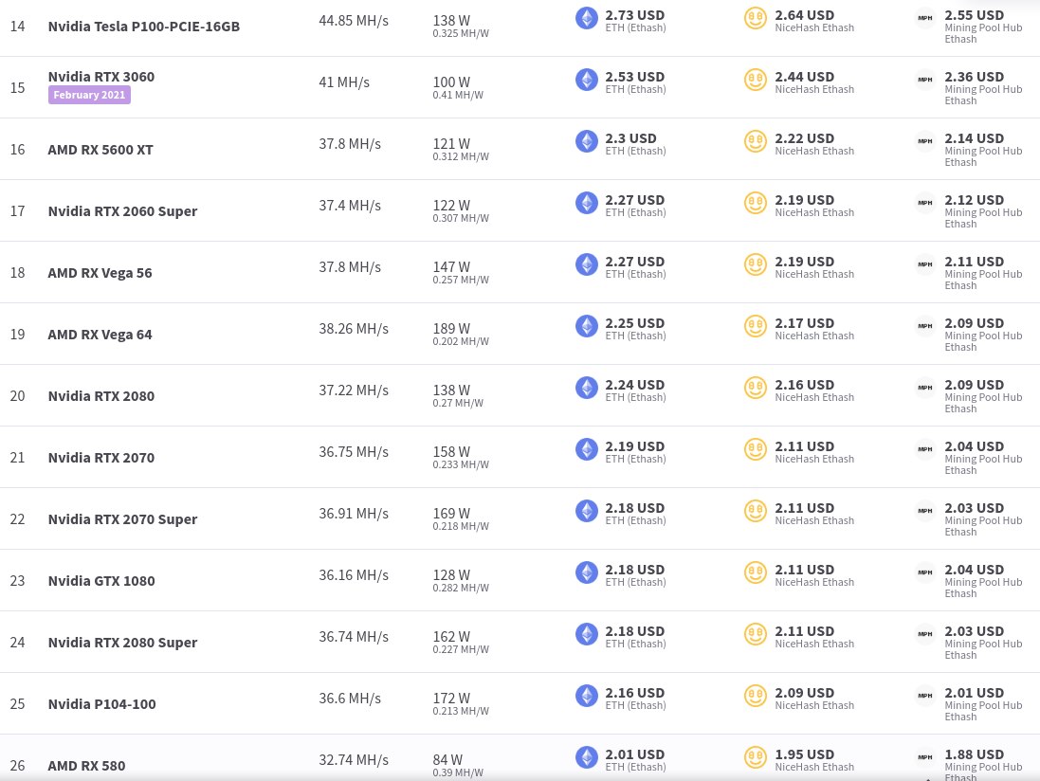Click NiceHash icon in Nvidia P104-100 row
Viewport: 1040px width, 781px height.
pyautogui.click(x=755, y=696)
